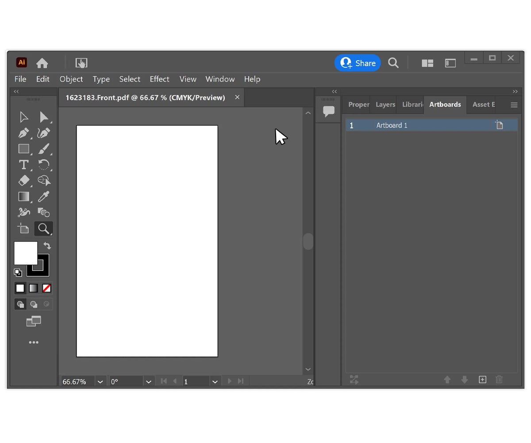Choose the Paintbrush tool
531x443 pixels.
(x=44, y=149)
